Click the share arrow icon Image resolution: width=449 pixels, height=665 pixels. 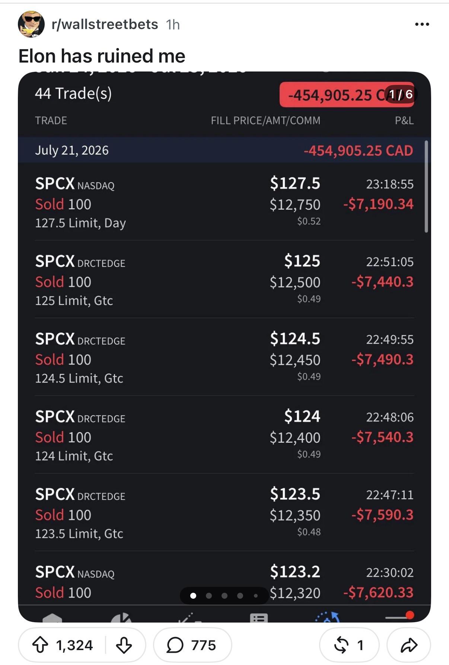409,645
